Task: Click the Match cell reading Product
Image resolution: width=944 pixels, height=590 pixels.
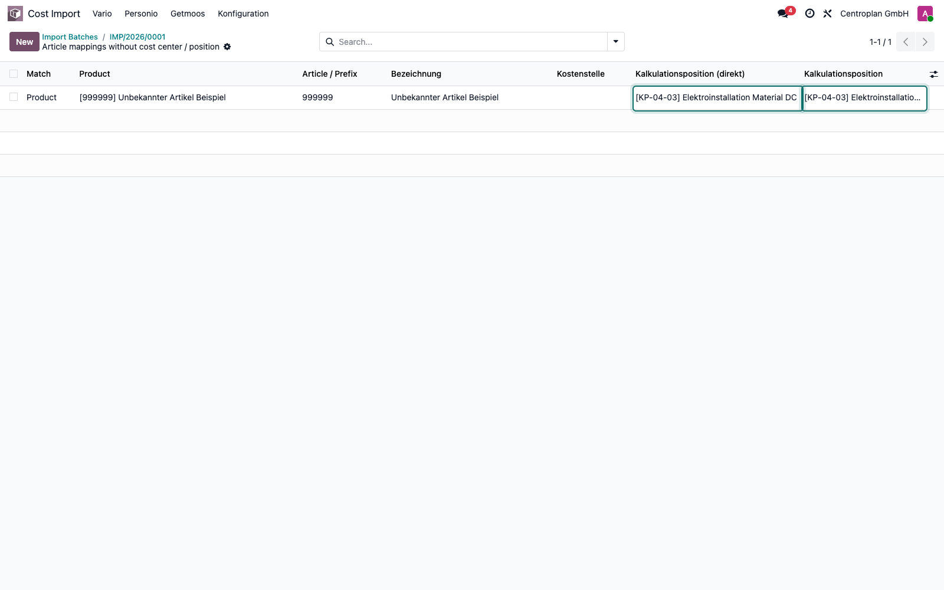Action: pyautogui.click(x=41, y=97)
